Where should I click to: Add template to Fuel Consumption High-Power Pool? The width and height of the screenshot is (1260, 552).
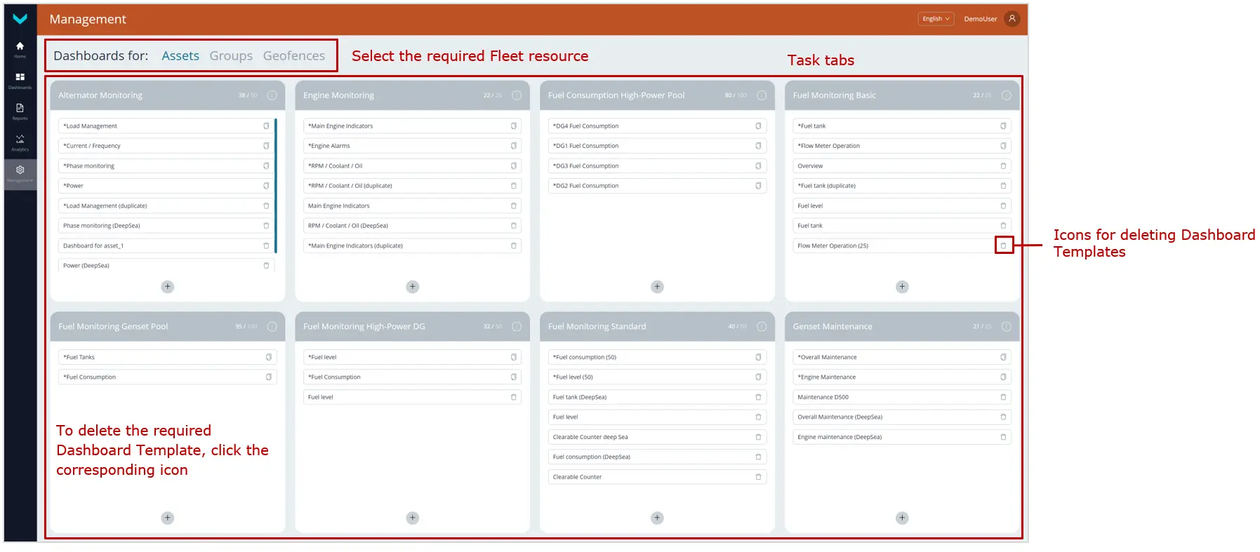coord(657,287)
